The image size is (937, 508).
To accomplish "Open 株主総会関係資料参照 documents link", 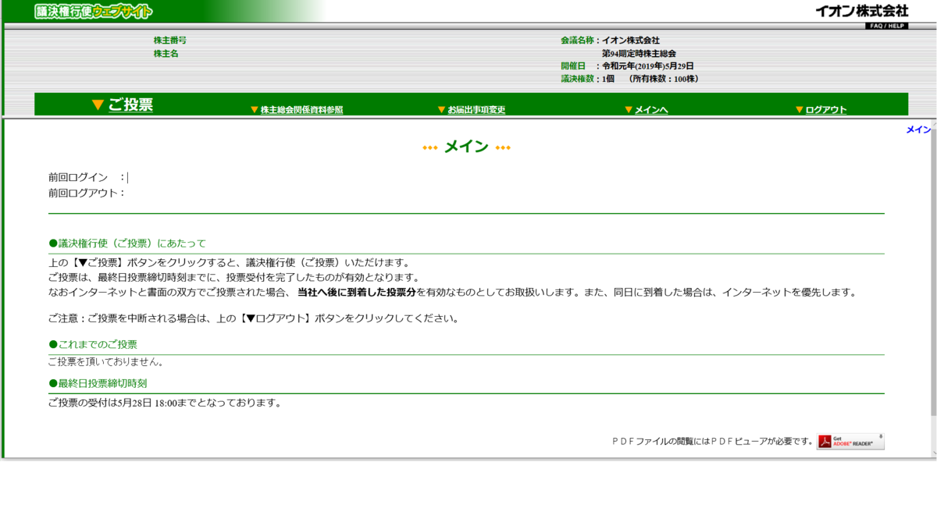I will click(x=301, y=110).
